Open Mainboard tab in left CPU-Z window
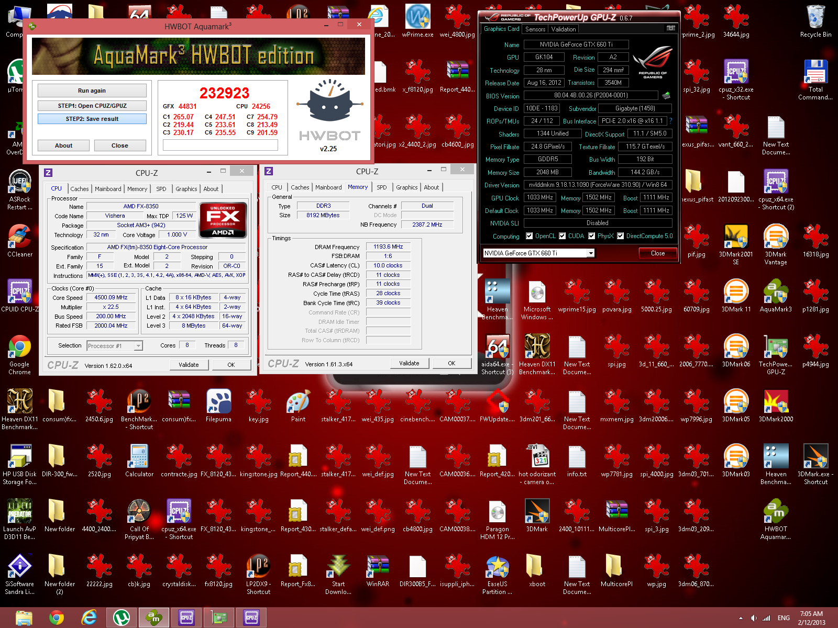 [108, 189]
